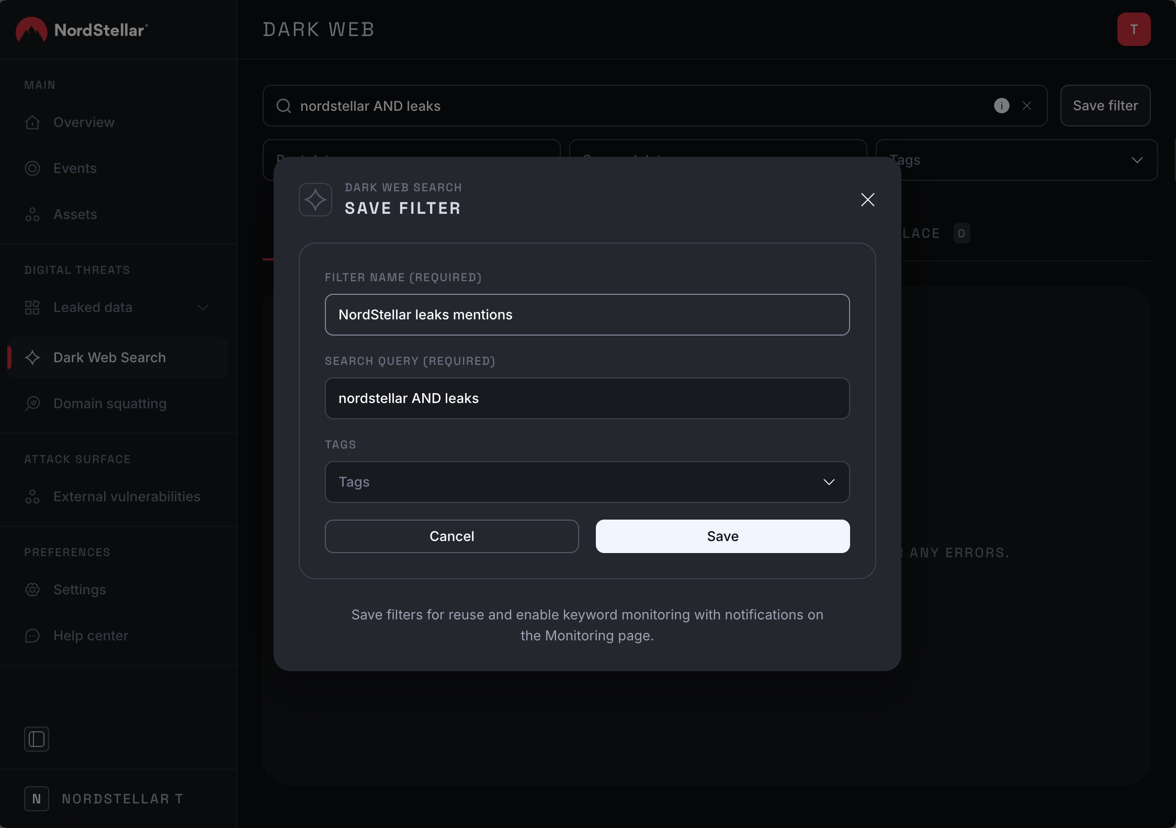Click the Assets icon in sidebar
The image size is (1176, 828).
tap(32, 214)
